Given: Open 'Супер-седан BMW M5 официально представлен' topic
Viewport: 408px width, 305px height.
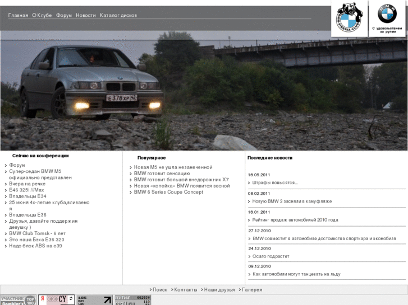Looking at the screenshot, I should tap(40, 175).
